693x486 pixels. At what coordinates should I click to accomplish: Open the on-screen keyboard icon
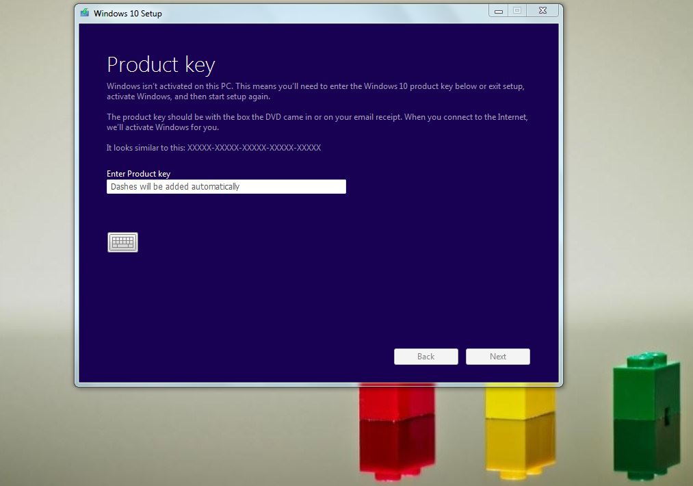[122, 242]
